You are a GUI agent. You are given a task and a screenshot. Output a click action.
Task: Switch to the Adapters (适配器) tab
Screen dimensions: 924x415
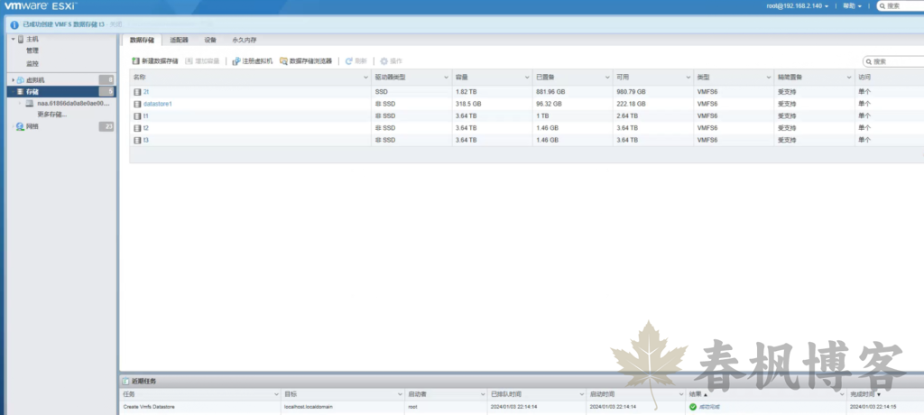click(180, 40)
